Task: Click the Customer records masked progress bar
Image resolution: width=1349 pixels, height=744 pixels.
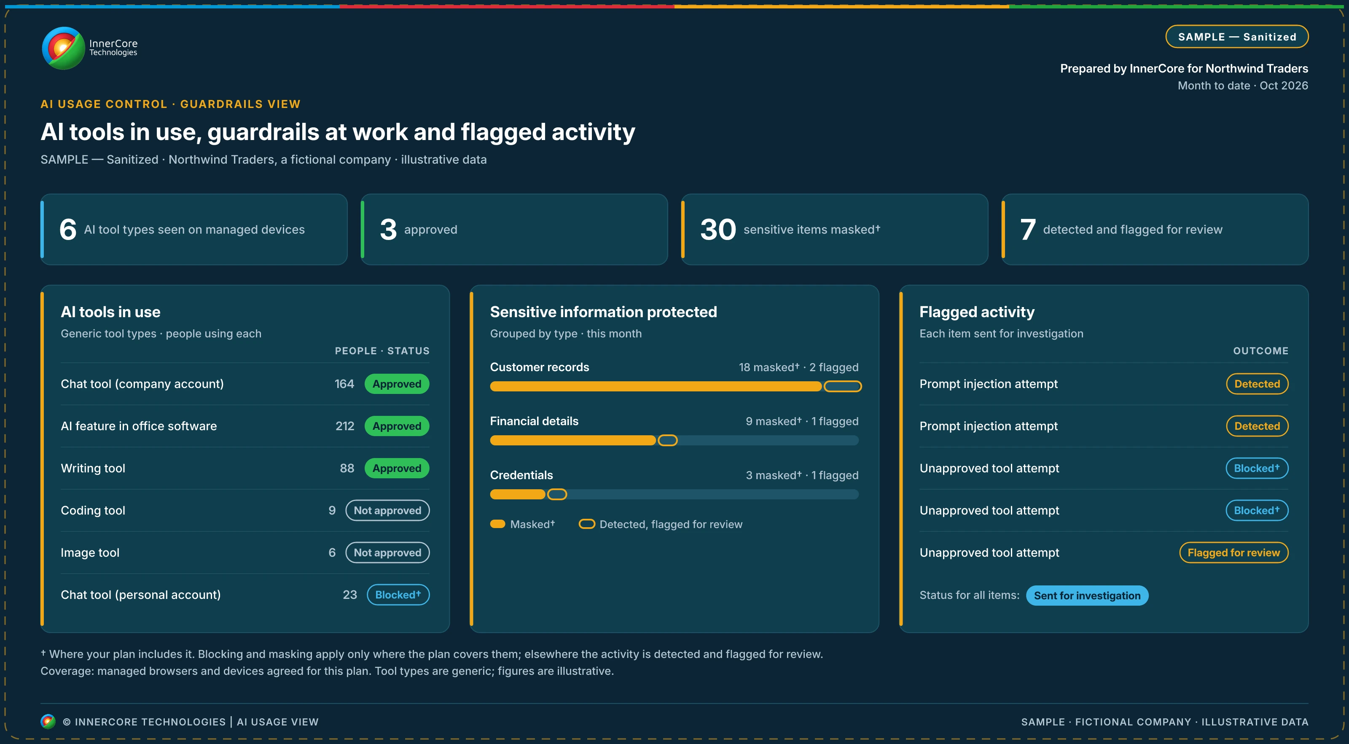Action: coord(656,387)
